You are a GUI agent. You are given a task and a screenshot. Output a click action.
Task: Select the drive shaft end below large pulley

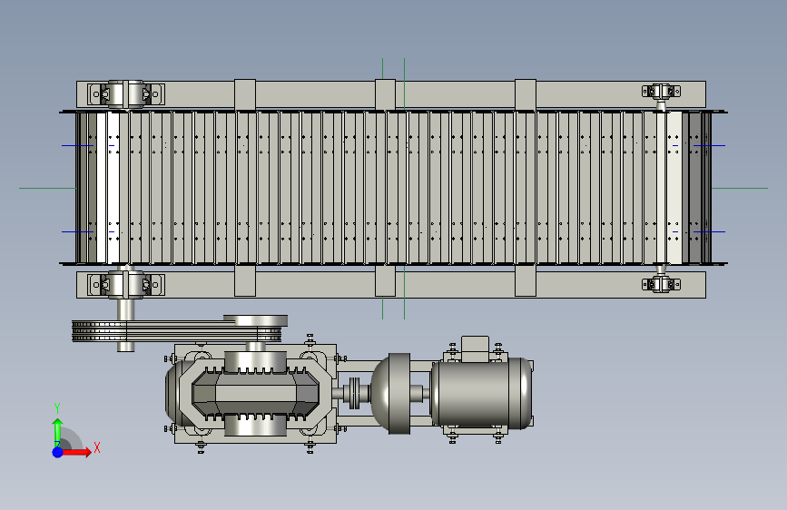pyautogui.click(x=125, y=347)
